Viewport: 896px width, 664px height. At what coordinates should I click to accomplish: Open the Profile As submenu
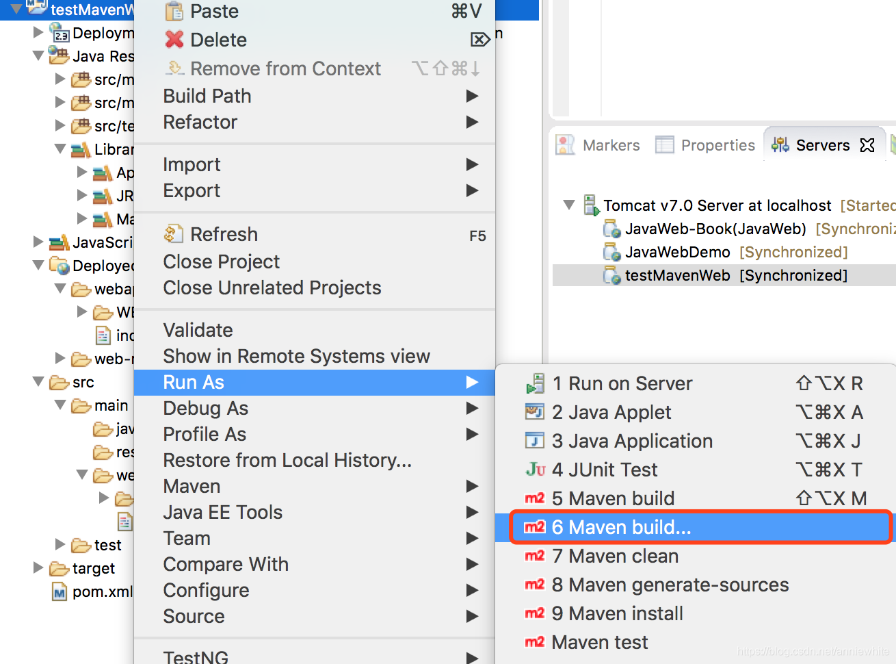coord(315,434)
